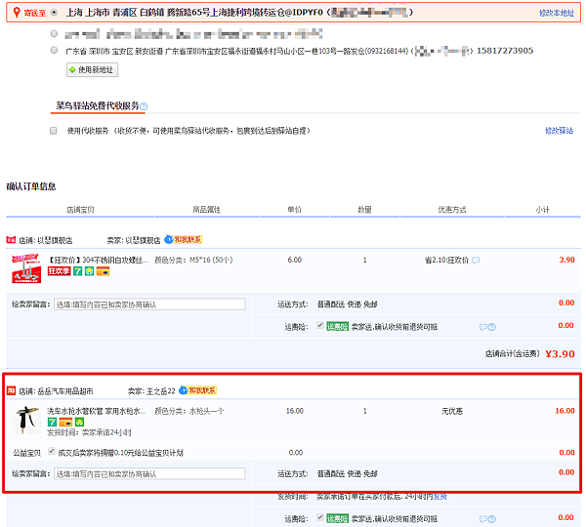Toggle 运费险 checkbox in the 岳岳汽车用品超市 order
586x527 pixels.
(x=320, y=517)
